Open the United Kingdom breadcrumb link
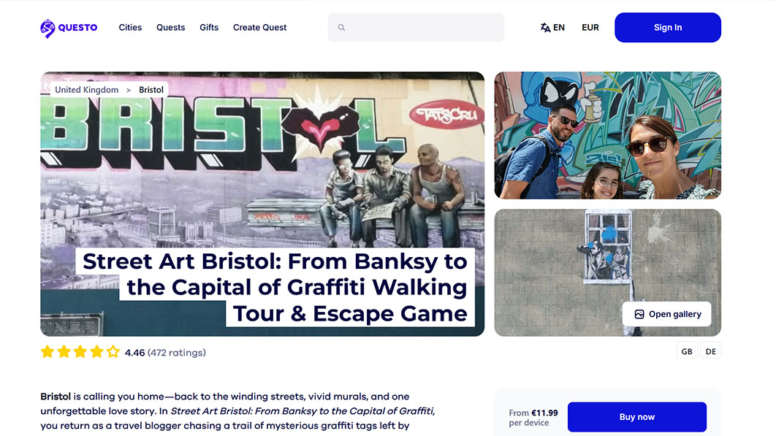The image size is (776, 436). click(x=87, y=90)
